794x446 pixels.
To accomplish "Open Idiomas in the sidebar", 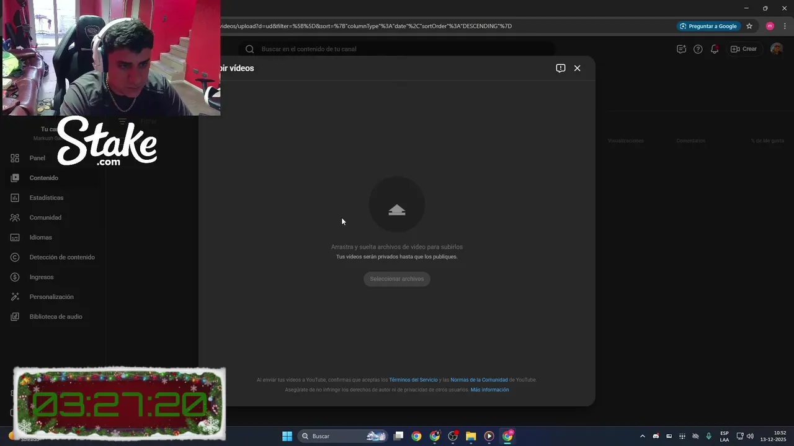I will (40, 237).
